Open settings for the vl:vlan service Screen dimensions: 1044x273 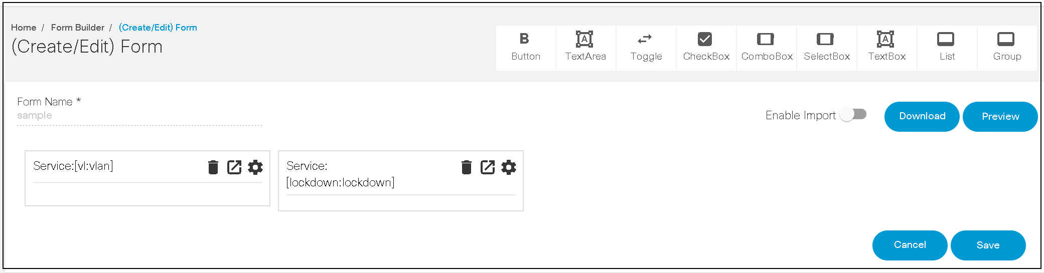pos(255,167)
